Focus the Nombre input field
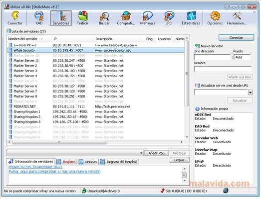The width and height of the screenshot is (261, 199). (x=223, y=69)
